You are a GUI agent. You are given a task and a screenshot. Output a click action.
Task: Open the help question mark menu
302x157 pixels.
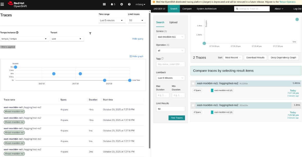point(129,4)
